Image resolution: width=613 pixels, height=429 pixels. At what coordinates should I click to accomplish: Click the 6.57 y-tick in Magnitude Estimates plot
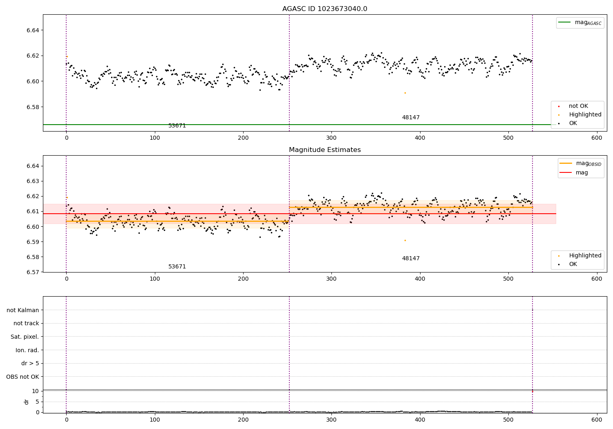coord(33,272)
